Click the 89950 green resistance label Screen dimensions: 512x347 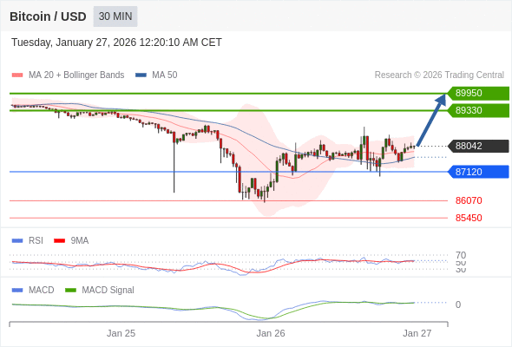tap(478, 93)
